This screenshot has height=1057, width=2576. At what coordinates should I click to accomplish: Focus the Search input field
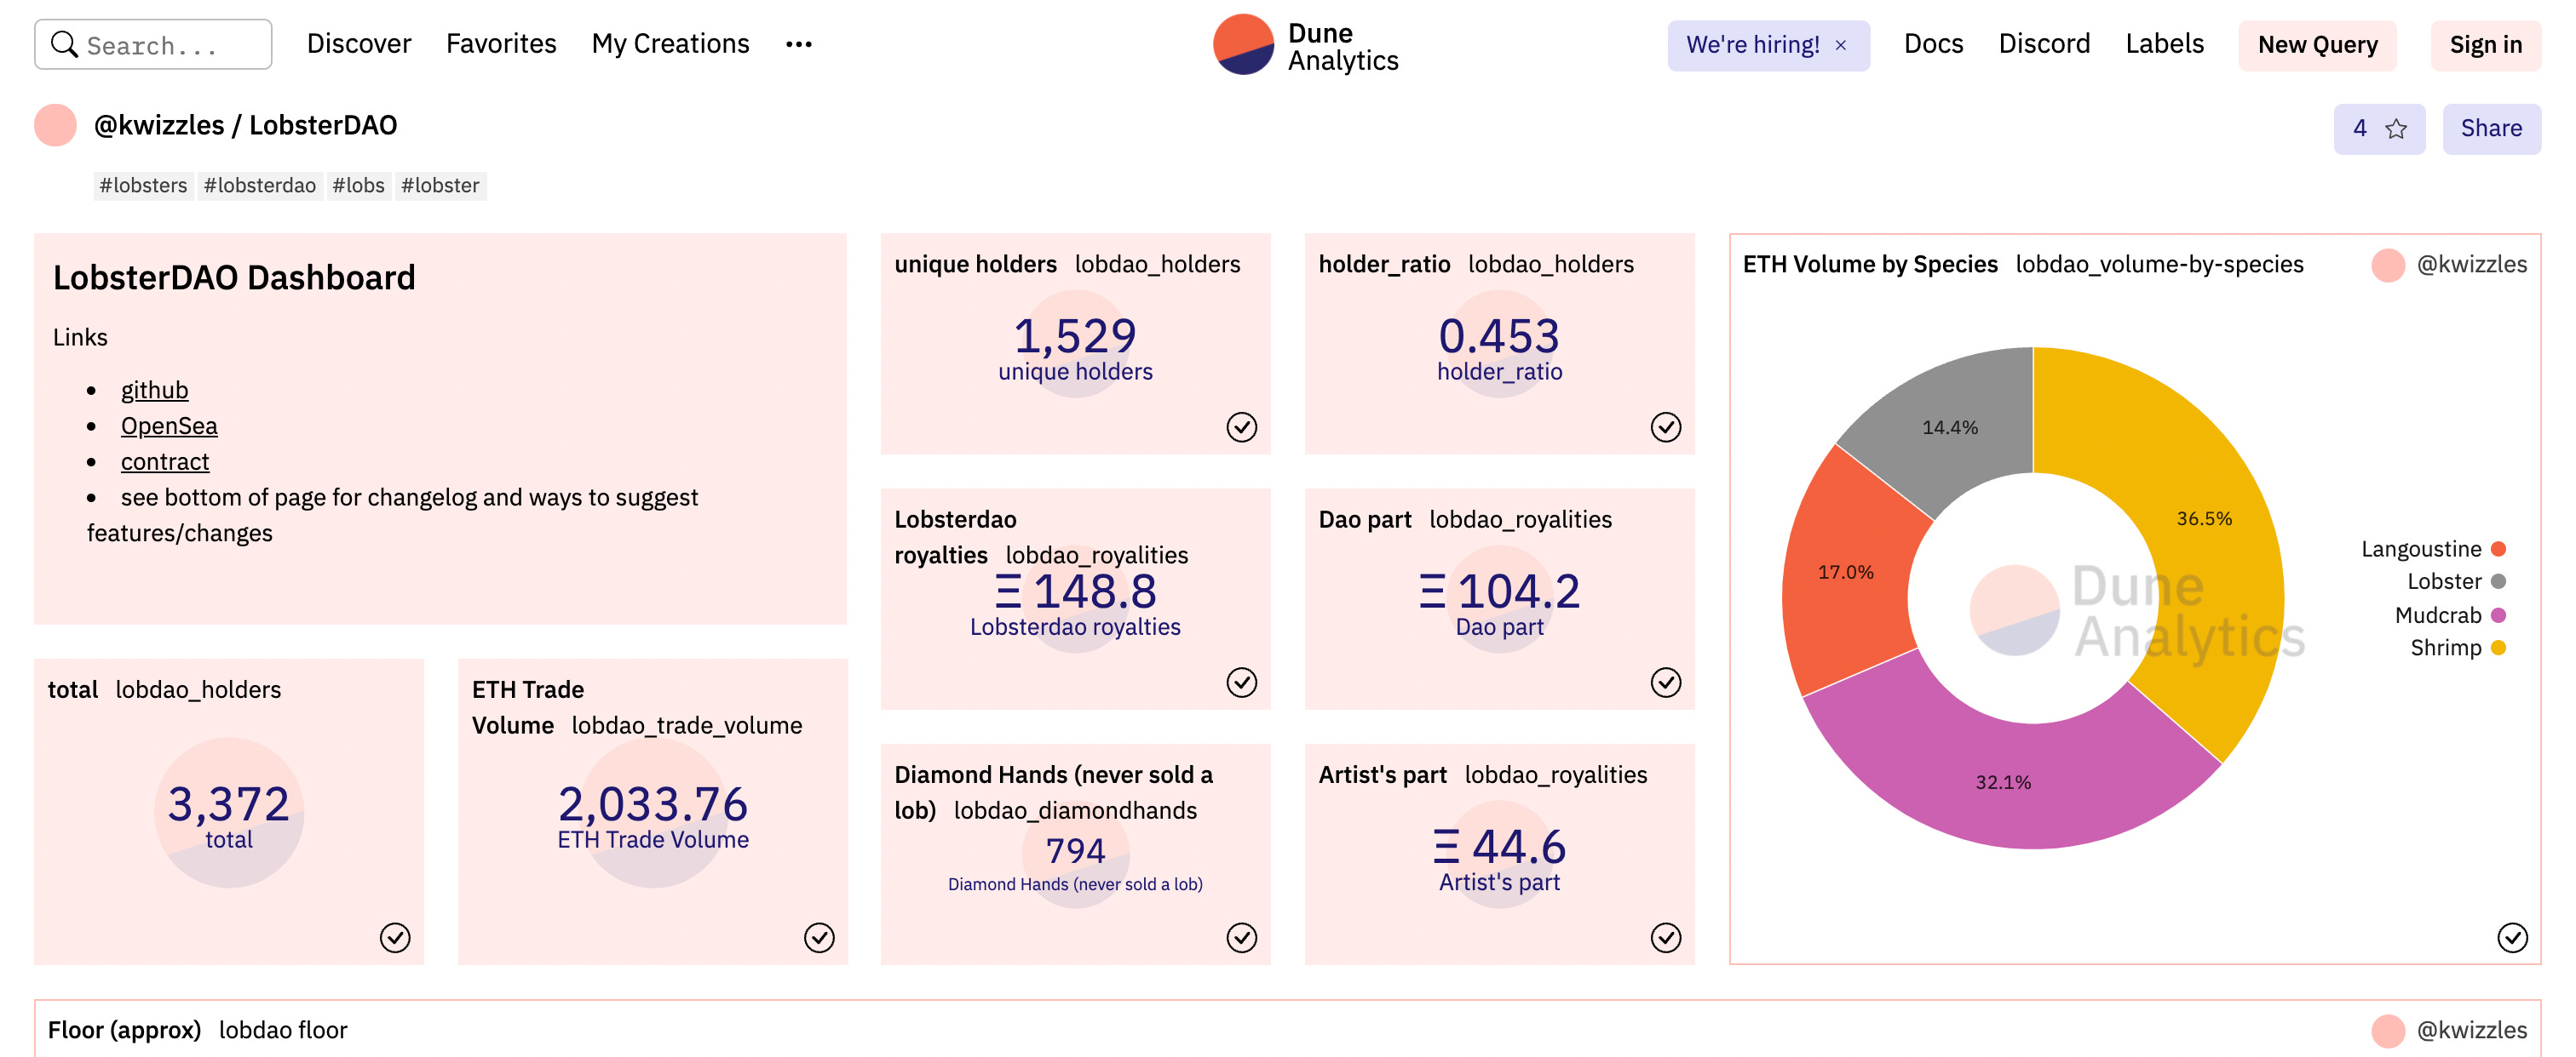153,45
